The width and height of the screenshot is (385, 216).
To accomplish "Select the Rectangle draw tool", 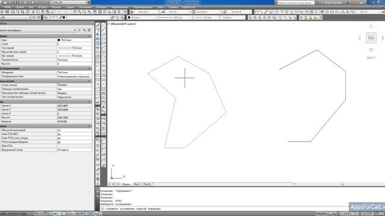I will [x=103, y=43].
